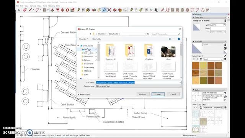
Task: Pick the salmon wood swatch, bottom right
Action: (x=219, y=80)
